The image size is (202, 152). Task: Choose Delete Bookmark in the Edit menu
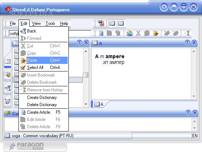(43, 82)
